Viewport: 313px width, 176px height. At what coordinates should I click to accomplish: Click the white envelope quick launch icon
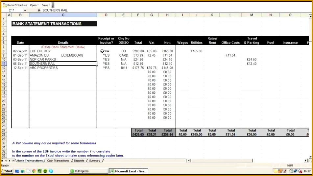[28, 171]
